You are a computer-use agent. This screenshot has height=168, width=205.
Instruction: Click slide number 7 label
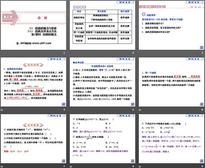(64, 166)
